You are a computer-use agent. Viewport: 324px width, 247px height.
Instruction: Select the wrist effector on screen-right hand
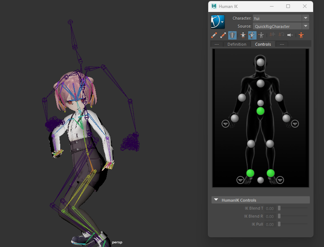(x=286, y=118)
